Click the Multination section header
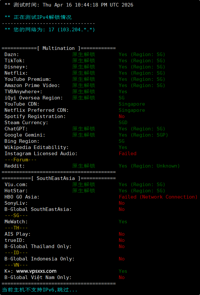200x295 pixels. click(x=59, y=48)
